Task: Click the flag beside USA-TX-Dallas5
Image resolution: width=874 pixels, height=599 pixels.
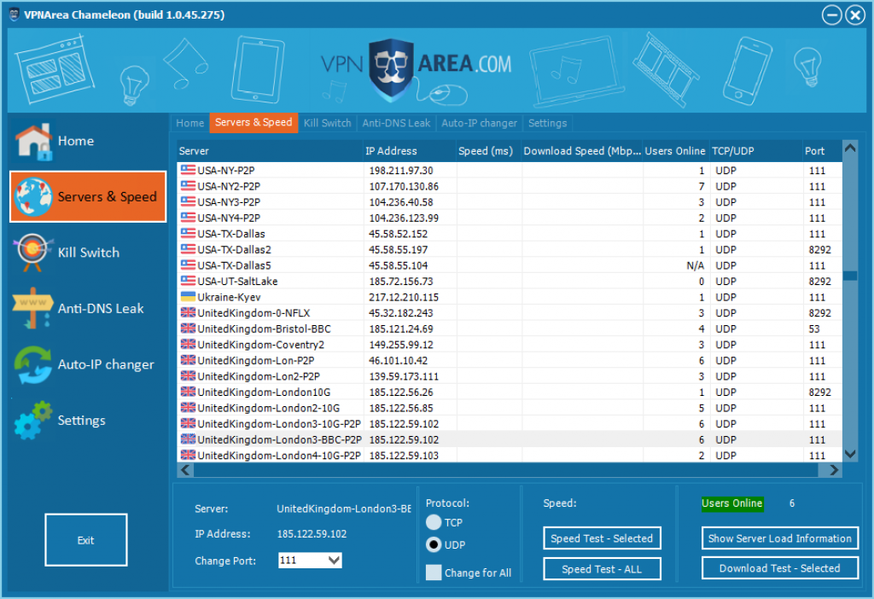Action: click(188, 265)
